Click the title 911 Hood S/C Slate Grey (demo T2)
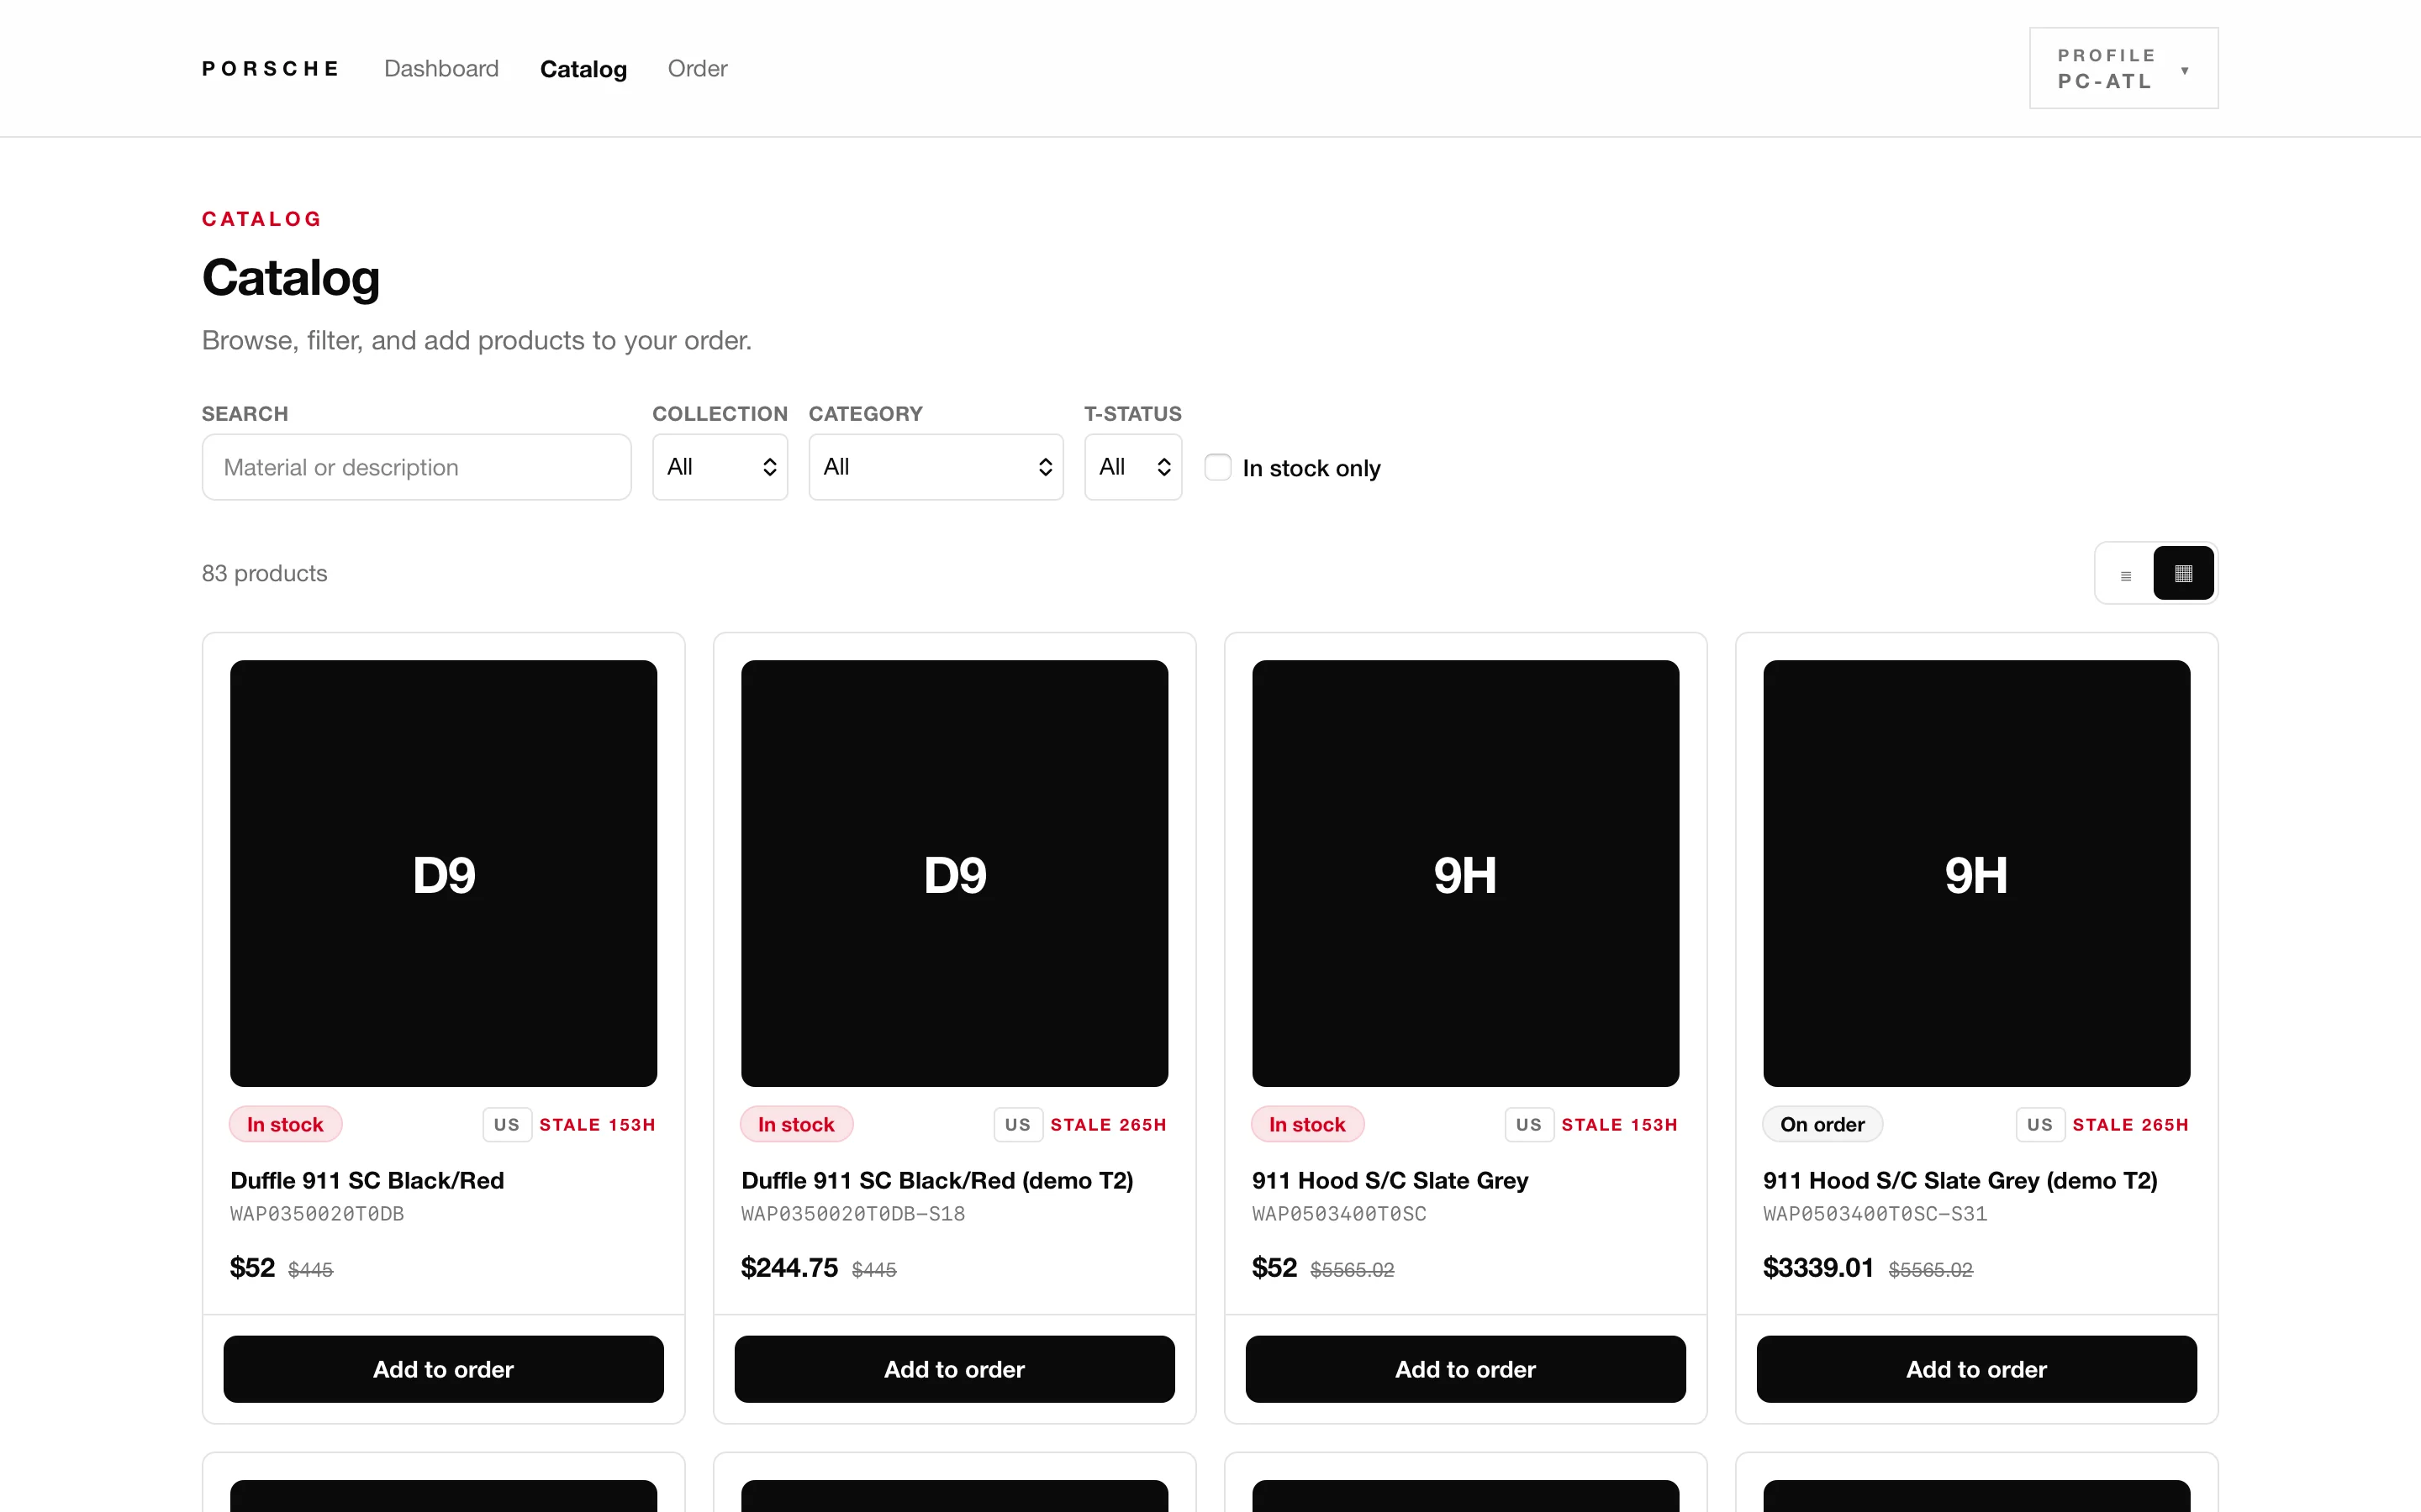This screenshot has width=2421, height=1512. 1959,1180
